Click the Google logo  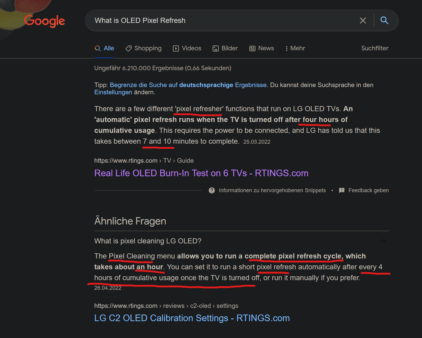[44, 21]
